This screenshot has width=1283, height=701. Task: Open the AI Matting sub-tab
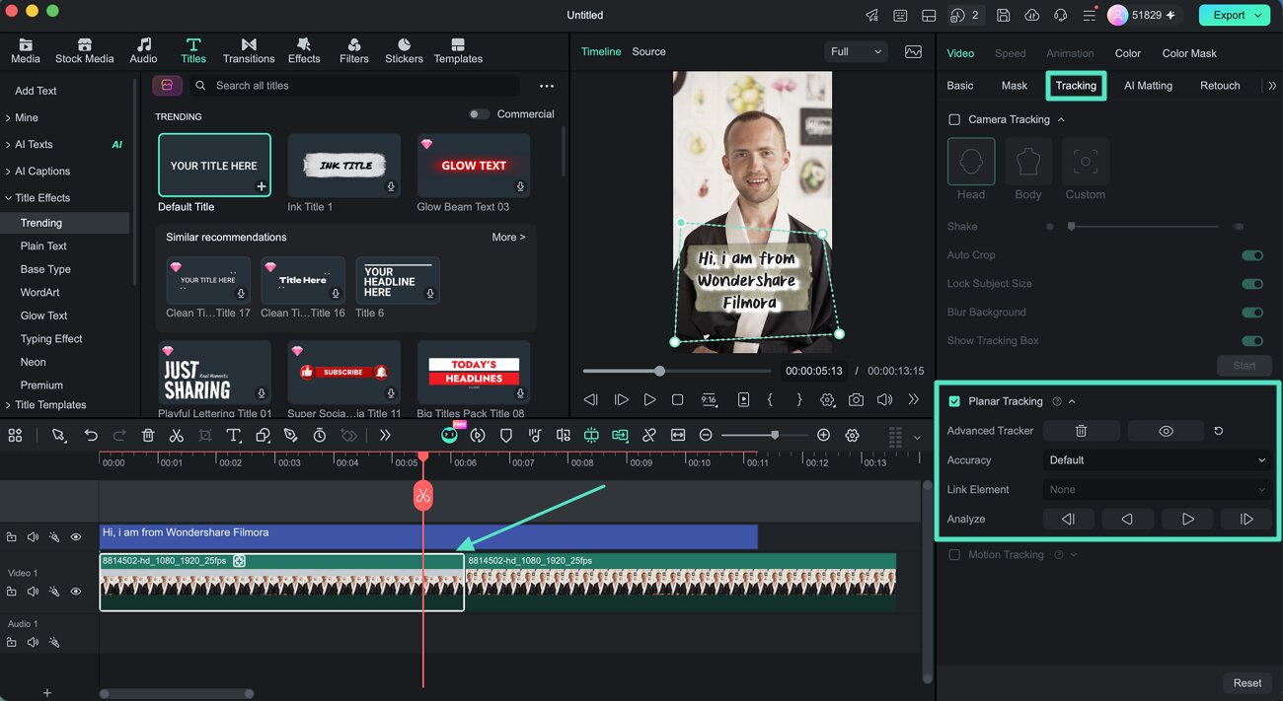(x=1149, y=86)
